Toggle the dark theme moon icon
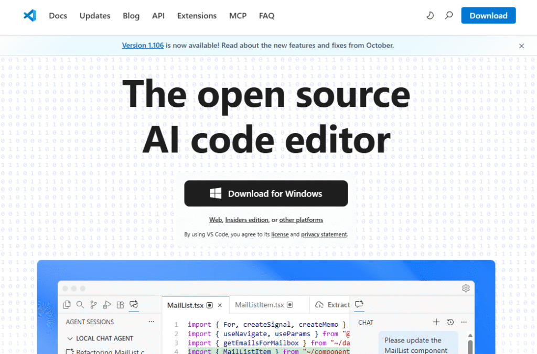This screenshot has width=537, height=354. [x=430, y=16]
